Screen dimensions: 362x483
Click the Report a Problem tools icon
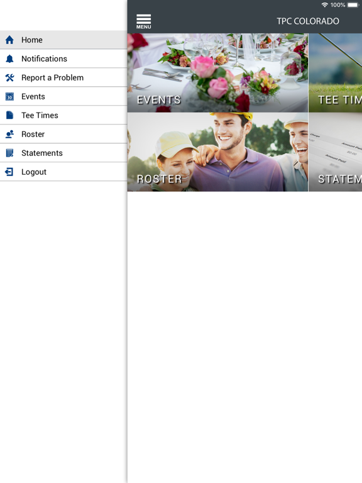[x=9, y=77]
